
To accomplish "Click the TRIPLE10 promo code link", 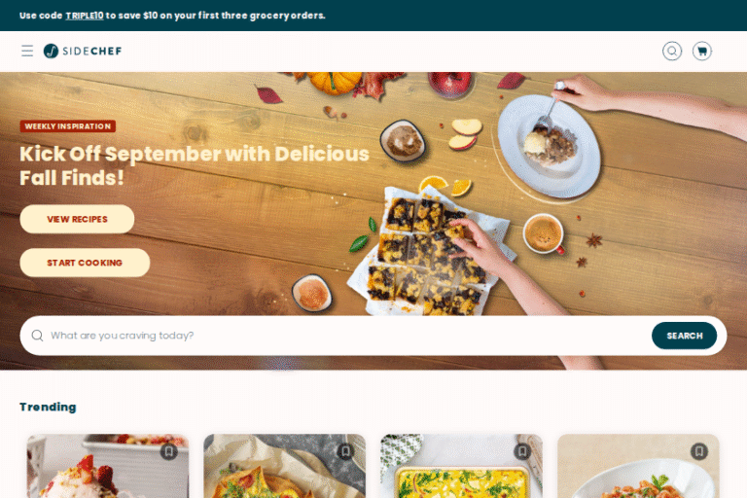I will point(85,16).
